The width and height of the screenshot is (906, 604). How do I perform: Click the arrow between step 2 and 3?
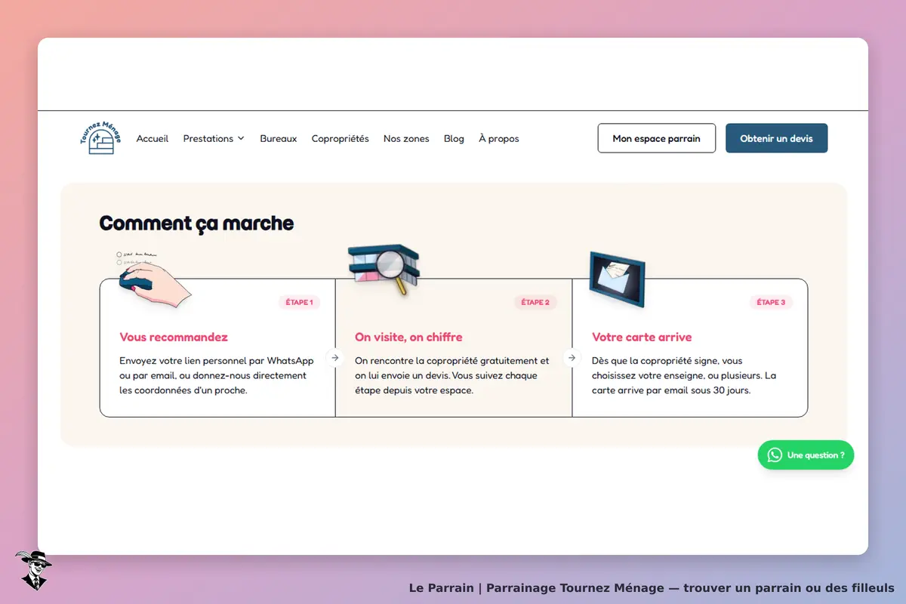(x=572, y=357)
